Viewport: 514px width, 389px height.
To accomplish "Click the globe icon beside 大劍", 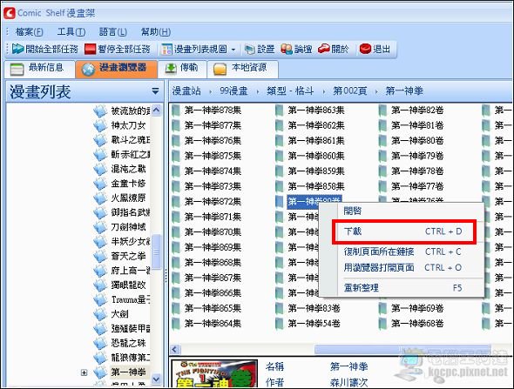I will click(x=99, y=314).
